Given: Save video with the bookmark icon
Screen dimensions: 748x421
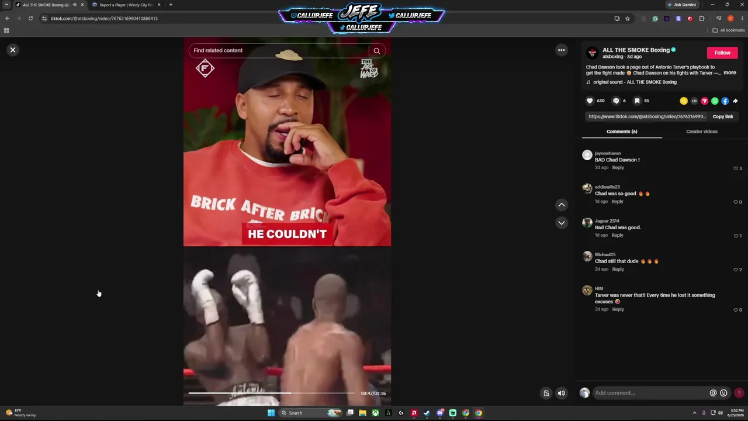Looking at the screenshot, I should click(637, 101).
